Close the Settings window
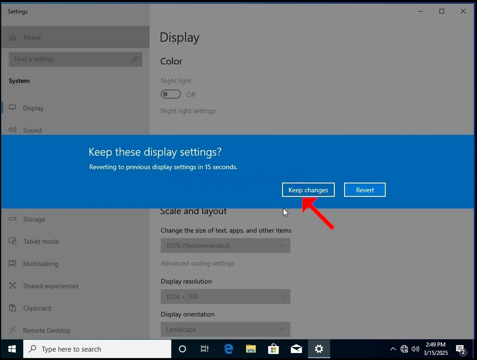Image resolution: width=477 pixels, height=360 pixels. (463, 11)
